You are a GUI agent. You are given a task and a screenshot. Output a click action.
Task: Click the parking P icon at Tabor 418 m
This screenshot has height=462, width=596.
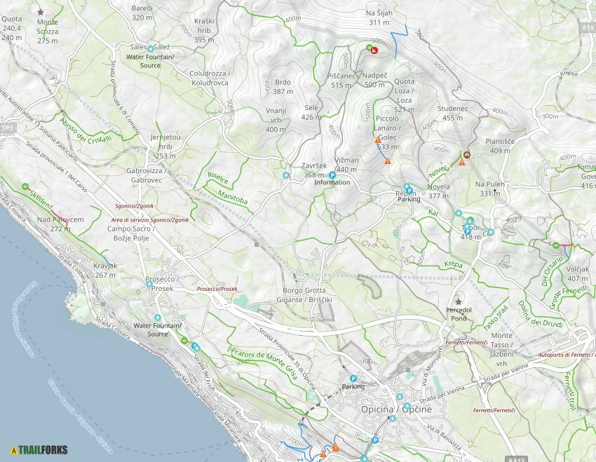coord(468,231)
